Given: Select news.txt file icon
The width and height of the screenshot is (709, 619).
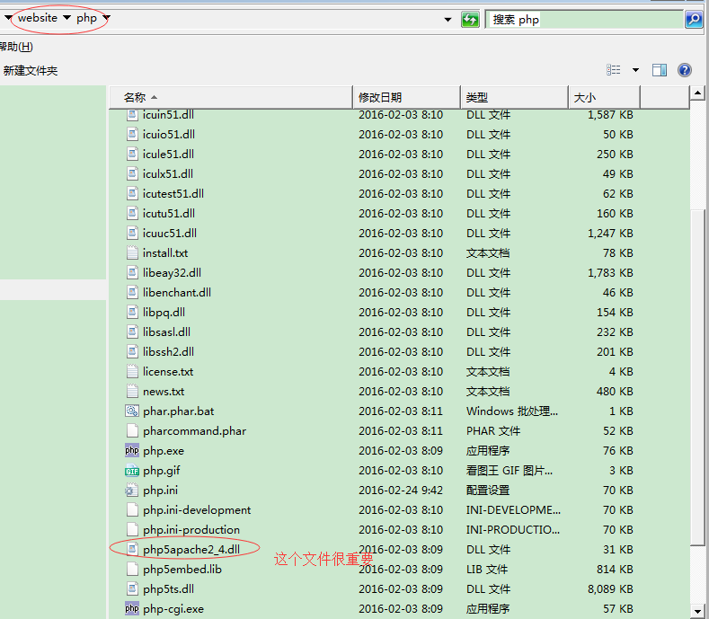Looking at the screenshot, I should [132, 391].
